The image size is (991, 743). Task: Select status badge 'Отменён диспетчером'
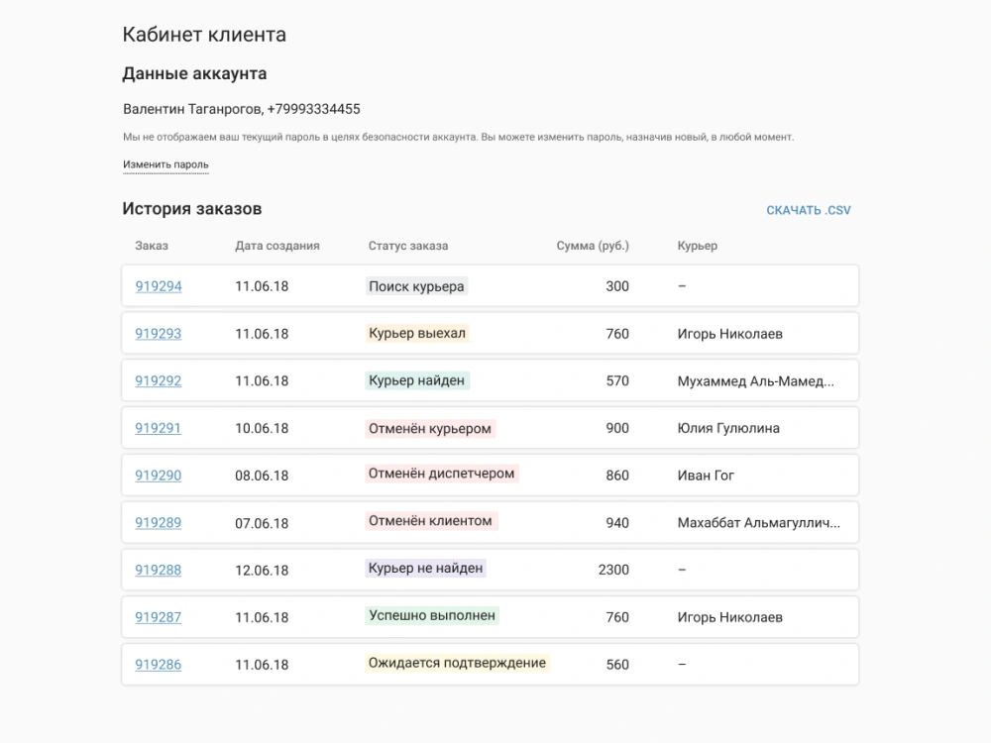pyautogui.click(x=442, y=474)
